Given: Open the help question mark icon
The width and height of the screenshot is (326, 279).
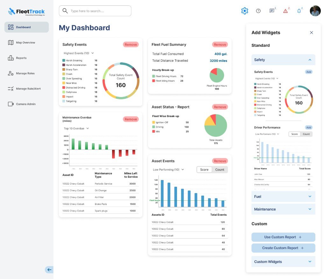Looking at the screenshot, I should 258,11.
